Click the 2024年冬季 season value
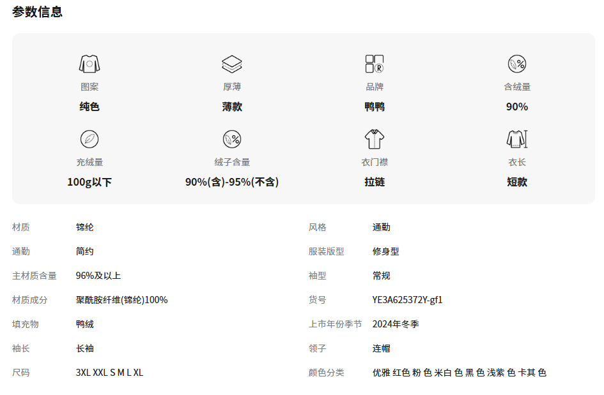The height and width of the screenshot is (395, 604). 396,324
